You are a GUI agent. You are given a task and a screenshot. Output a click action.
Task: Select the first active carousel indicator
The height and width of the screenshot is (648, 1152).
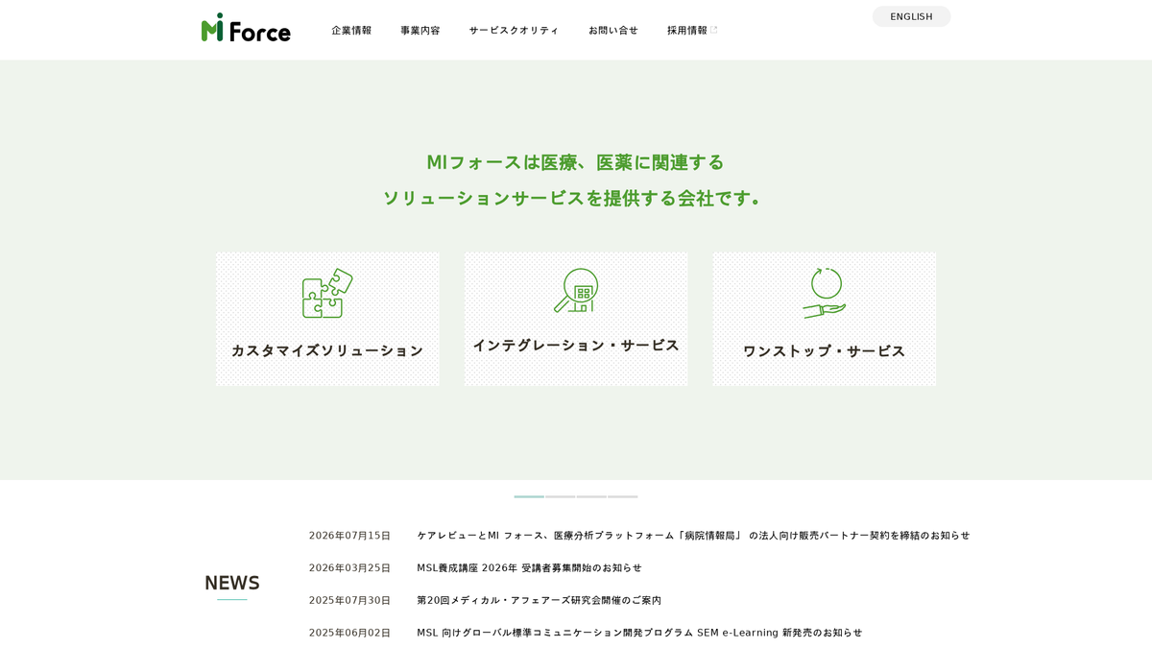(x=529, y=496)
